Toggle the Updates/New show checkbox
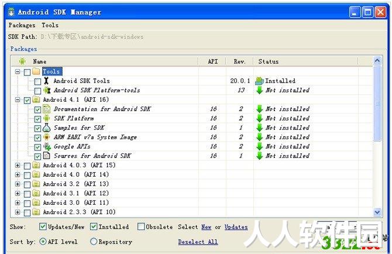The width and height of the screenshot is (392, 254). pos(43,226)
